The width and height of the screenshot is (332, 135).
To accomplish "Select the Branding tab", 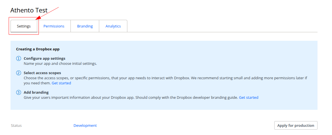I will coord(85,26).
